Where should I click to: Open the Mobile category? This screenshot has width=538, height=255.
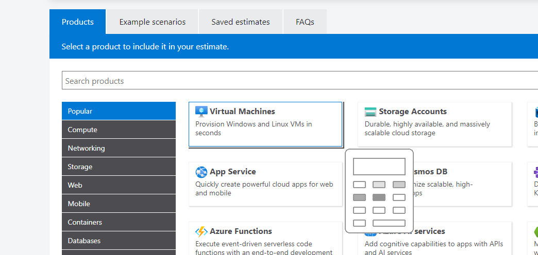pyautogui.click(x=119, y=203)
